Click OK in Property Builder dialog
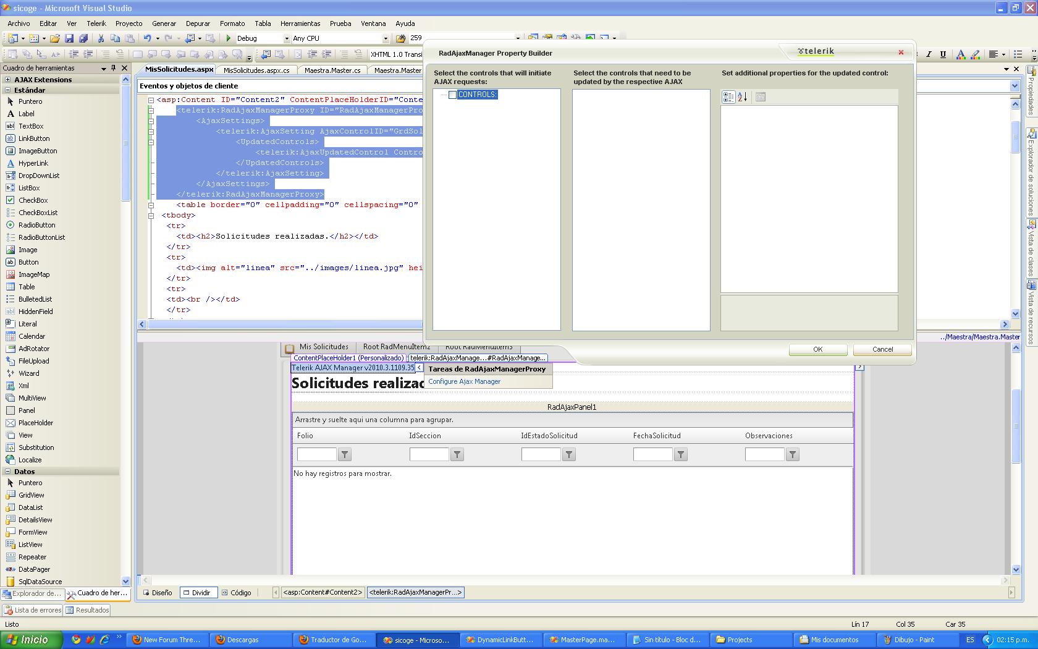 [817, 349]
